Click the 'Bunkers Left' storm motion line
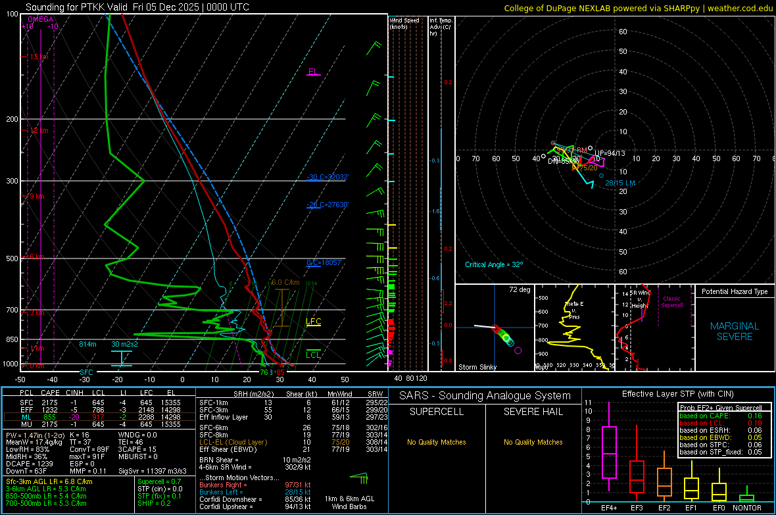776x515 pixels. point(255,492)
